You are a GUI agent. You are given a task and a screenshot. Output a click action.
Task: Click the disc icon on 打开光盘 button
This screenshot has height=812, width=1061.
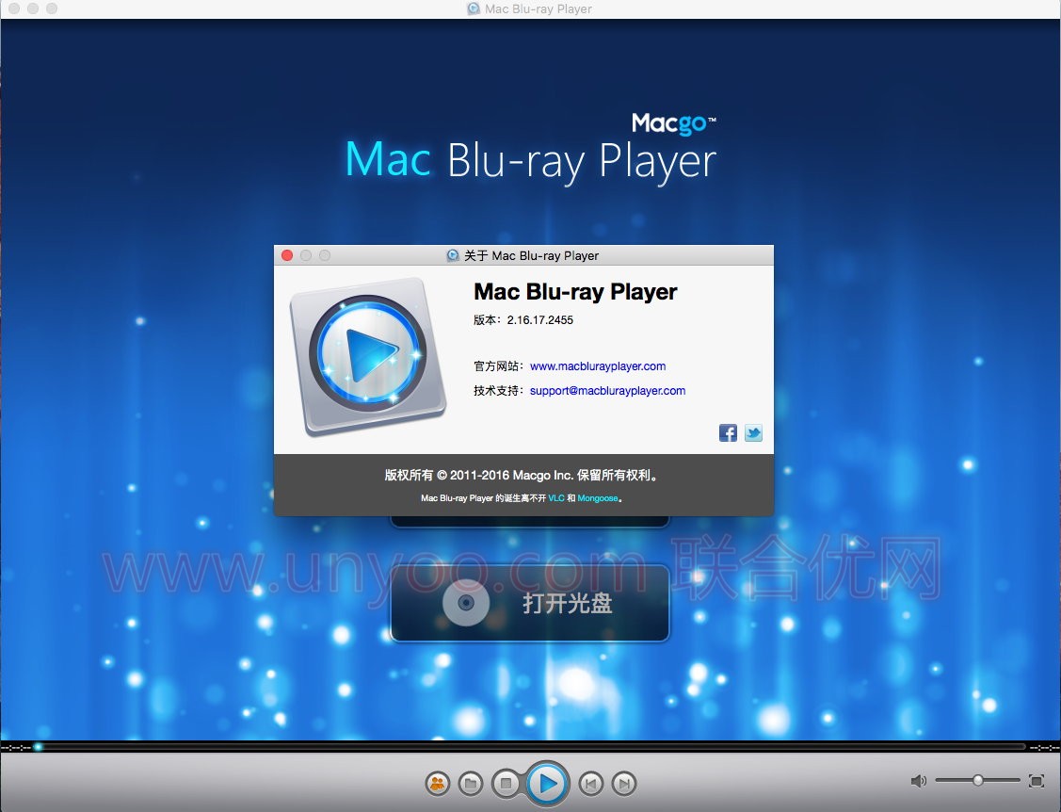(465, 603)
